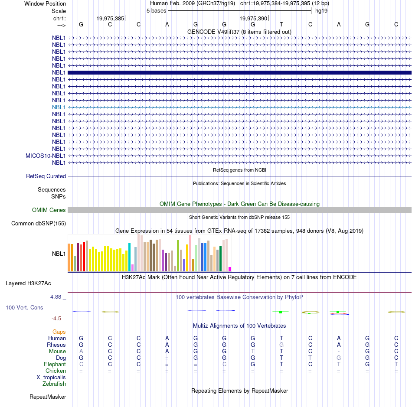Open 'Multiz Alignments of 100 Vertebrates' title

click(239, 326)
